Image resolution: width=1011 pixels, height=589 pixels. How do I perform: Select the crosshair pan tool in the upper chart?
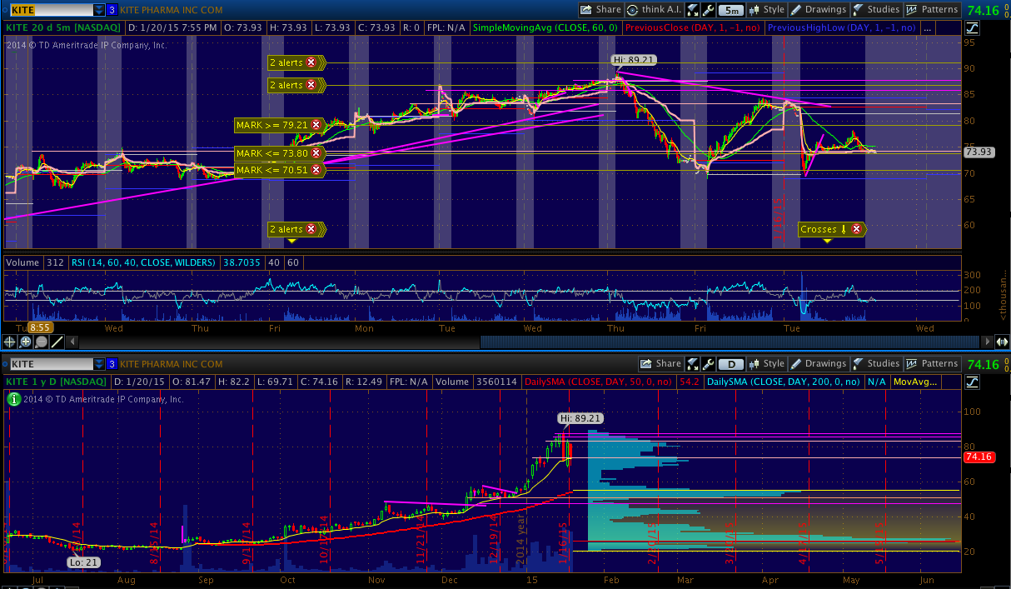click(11, 342)
